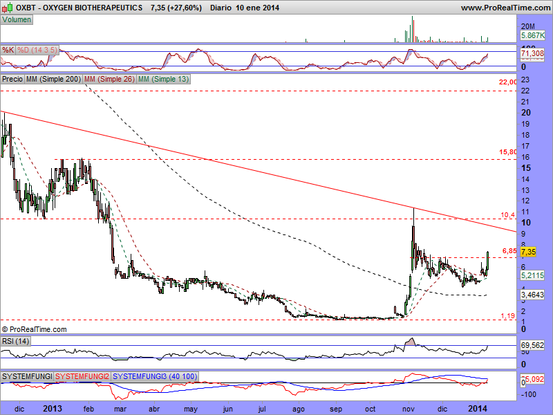Select the Diario timeframe text
This screenshot has height=415, width=553.
tap(221, 8)
